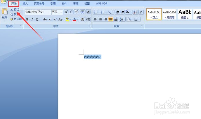201x119 pixels.
Task: Switch to the 引用 (References) tab
Action: 53,4
